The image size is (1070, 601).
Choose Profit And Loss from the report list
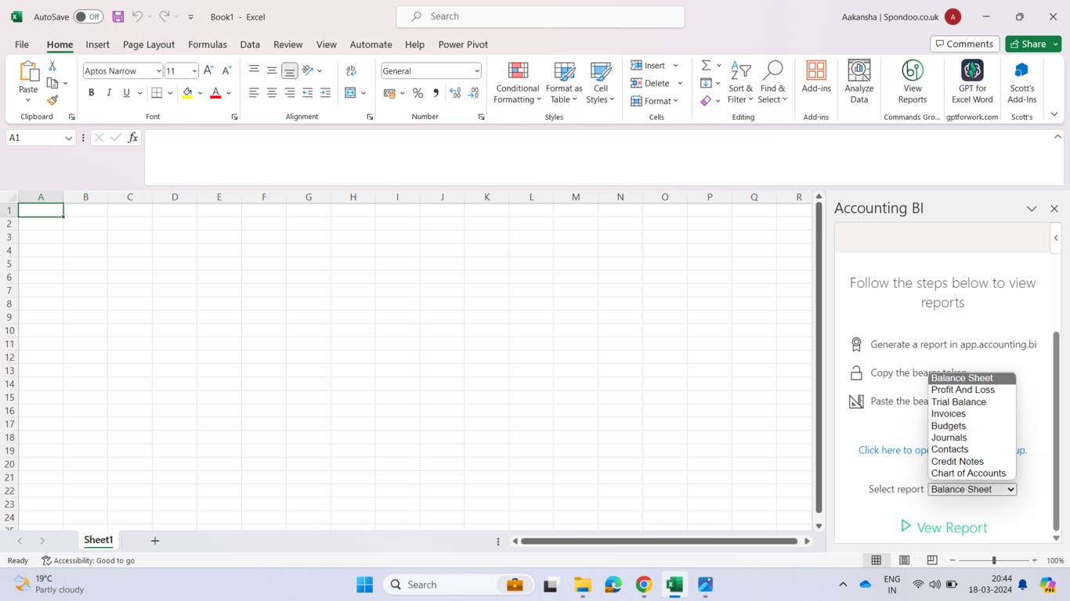972,390
